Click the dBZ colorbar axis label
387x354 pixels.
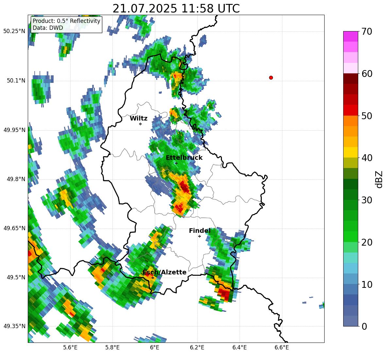pyautogui.click(x=379, y=179)
